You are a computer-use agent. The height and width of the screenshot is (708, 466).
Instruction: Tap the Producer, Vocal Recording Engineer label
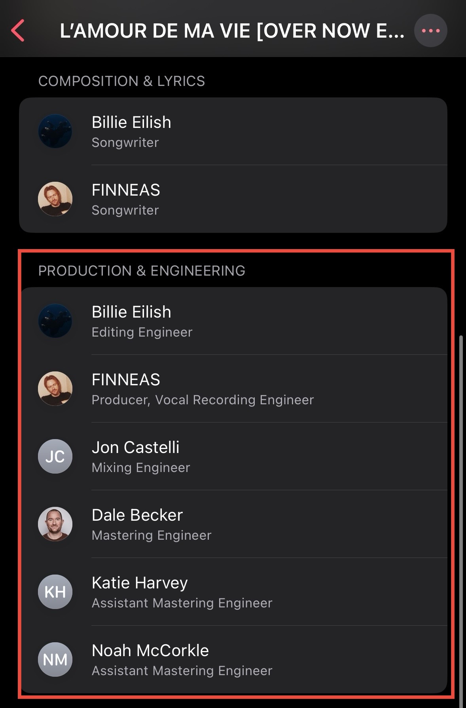[x=203, y=400]
